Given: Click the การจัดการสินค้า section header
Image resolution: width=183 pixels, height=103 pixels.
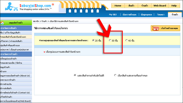Looking at the screenshot, I should click(x=16, y=28).
